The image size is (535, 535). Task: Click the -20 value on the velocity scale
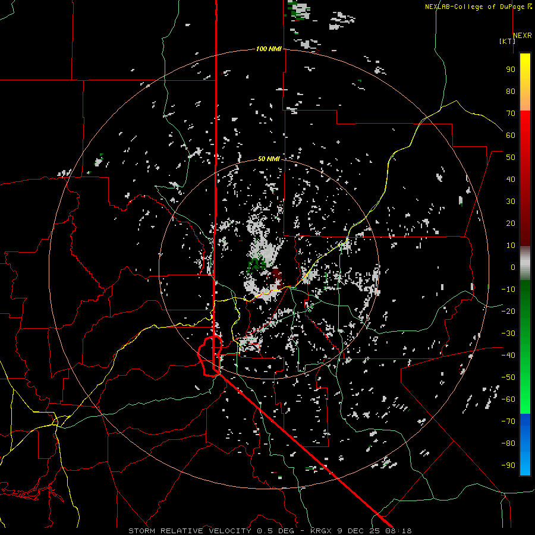pyautogui.click(x=508, y=311)
